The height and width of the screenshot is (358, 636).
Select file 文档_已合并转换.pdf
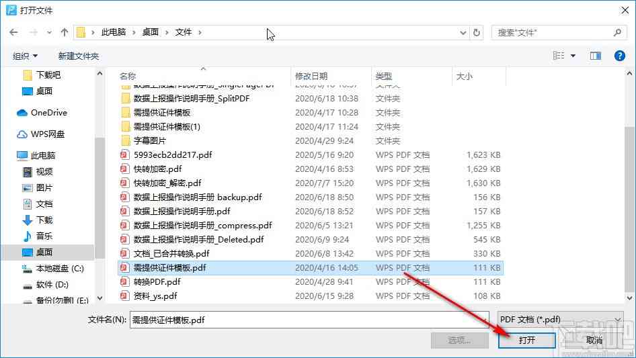[x=171, y=254]
